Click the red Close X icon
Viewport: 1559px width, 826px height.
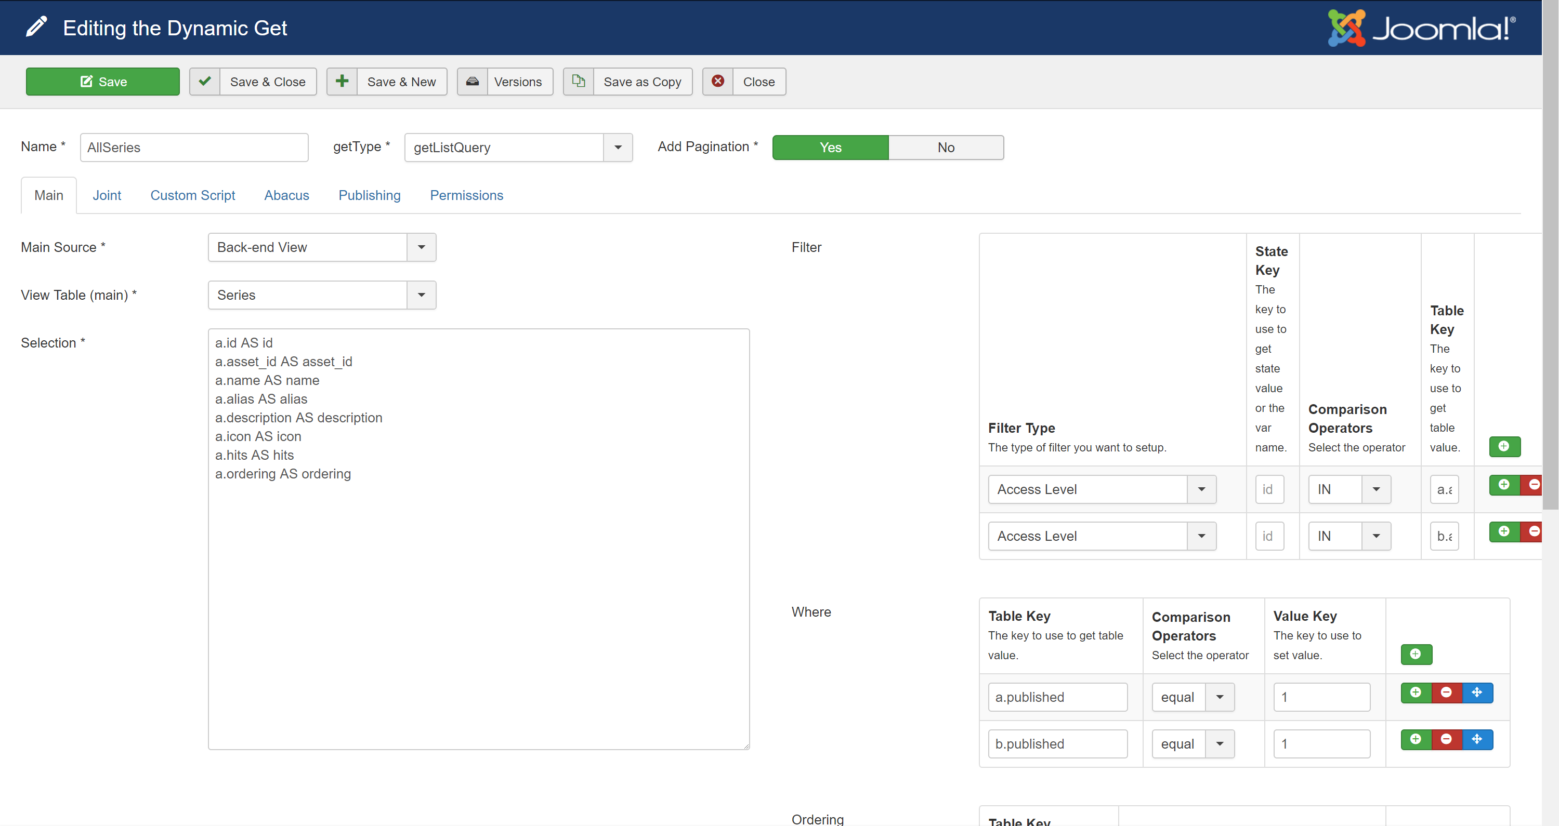(x=718, y=82)
